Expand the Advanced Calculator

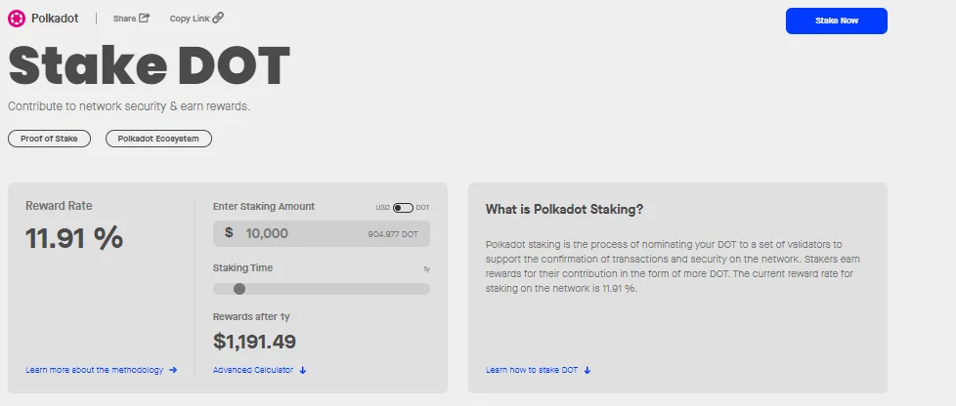(253, 370)
